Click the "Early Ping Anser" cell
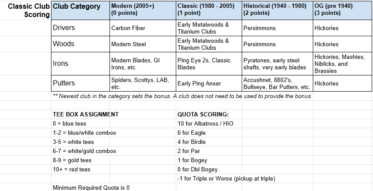Viewport: 373px width, 191px height. click(x=209, y=84)
